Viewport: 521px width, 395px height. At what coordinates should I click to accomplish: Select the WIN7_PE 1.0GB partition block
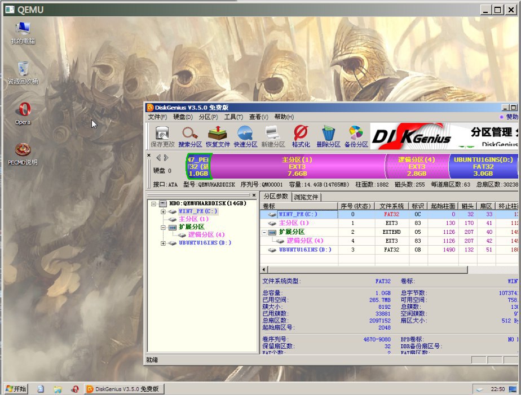click(198, 166)
